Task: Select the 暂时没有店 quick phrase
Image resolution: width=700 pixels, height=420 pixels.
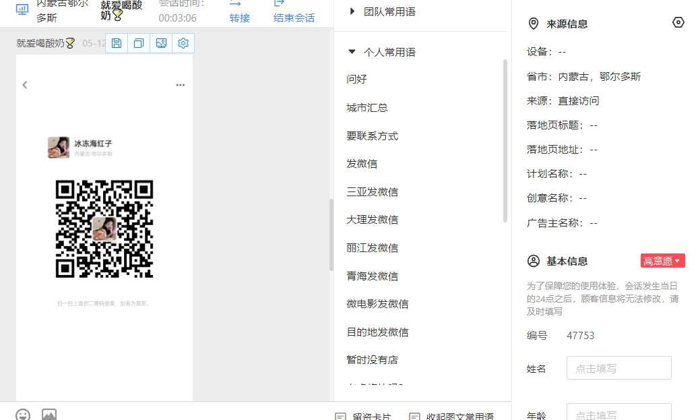Action: coord(372,360)
